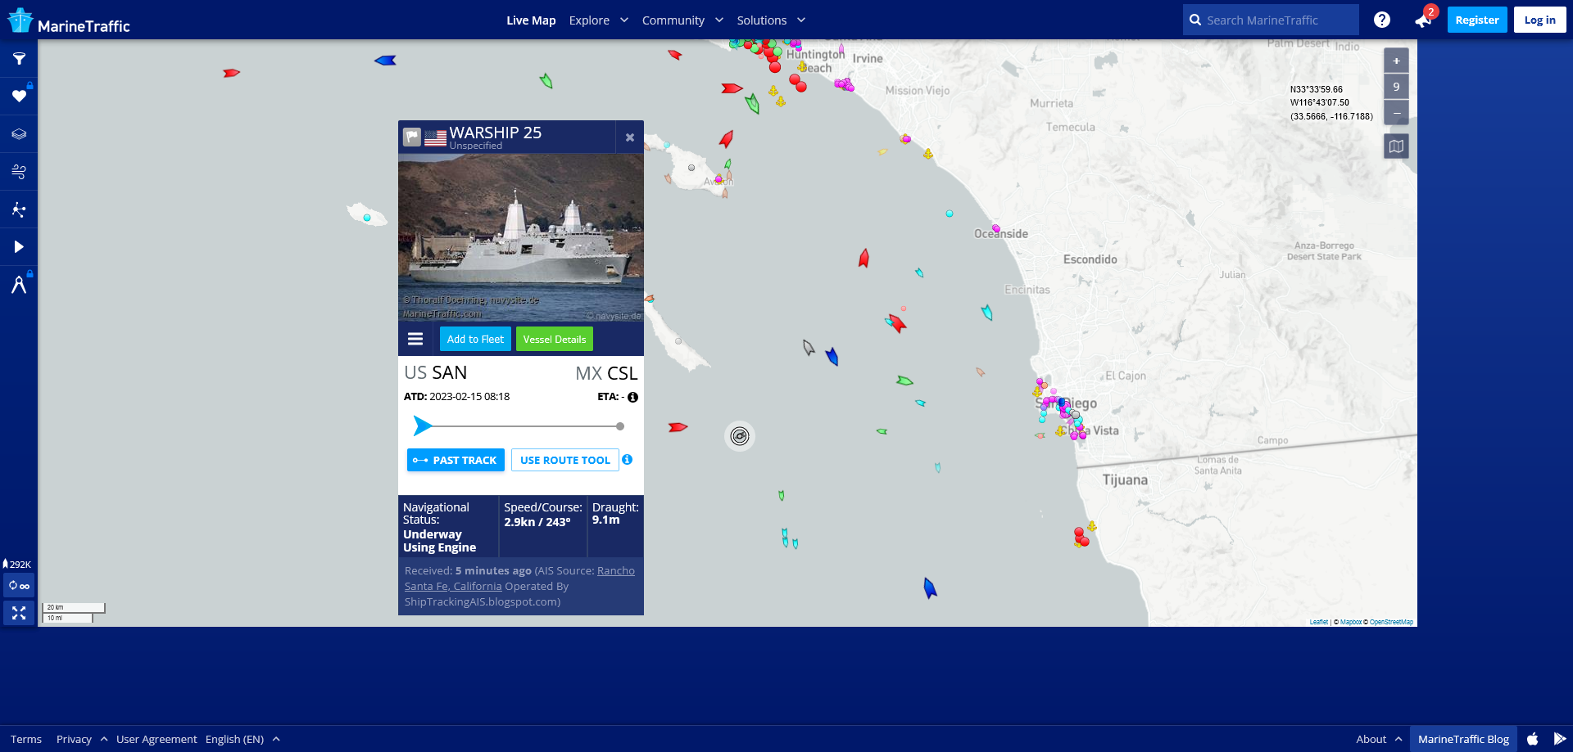
Task: Open the map layers icon
Action: (19, 134)
